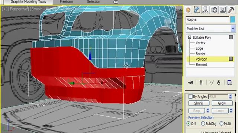Click the Pin Stack icon
This screenshot has height=133, width=238.
pyautogui.click(x=190, y=82)
